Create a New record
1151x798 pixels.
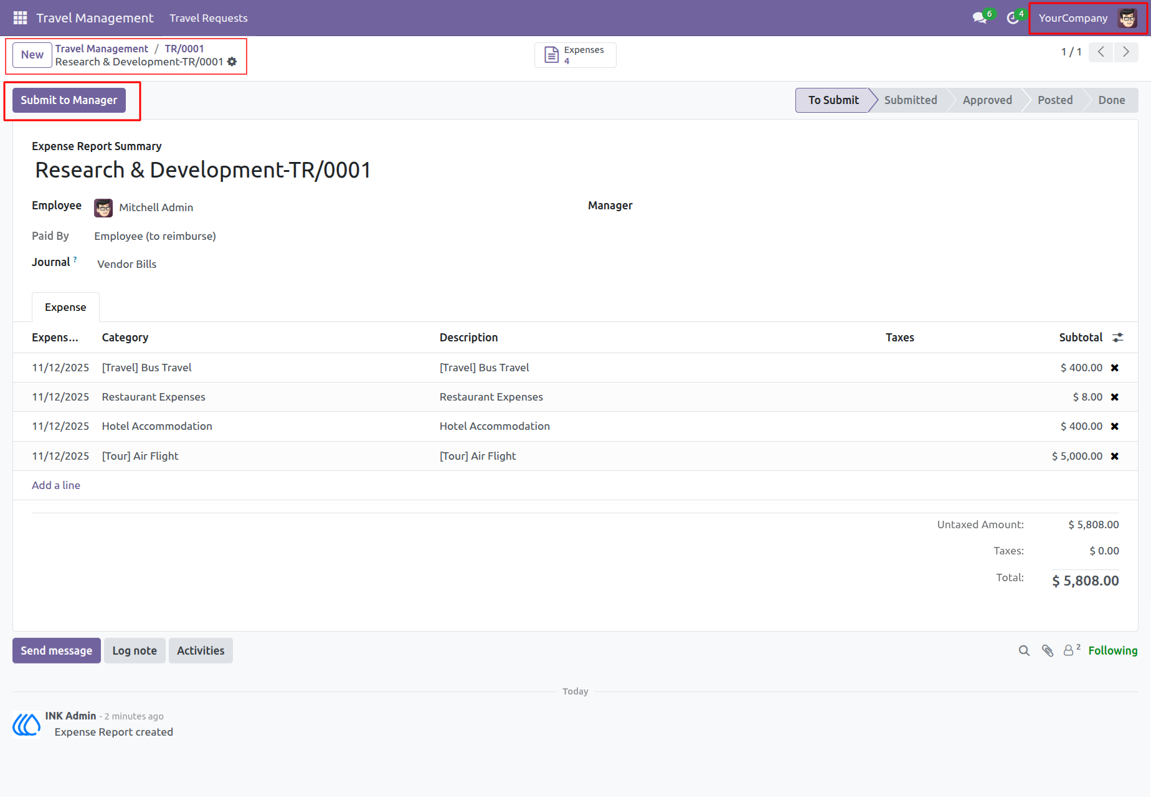(x=32, y=55)
